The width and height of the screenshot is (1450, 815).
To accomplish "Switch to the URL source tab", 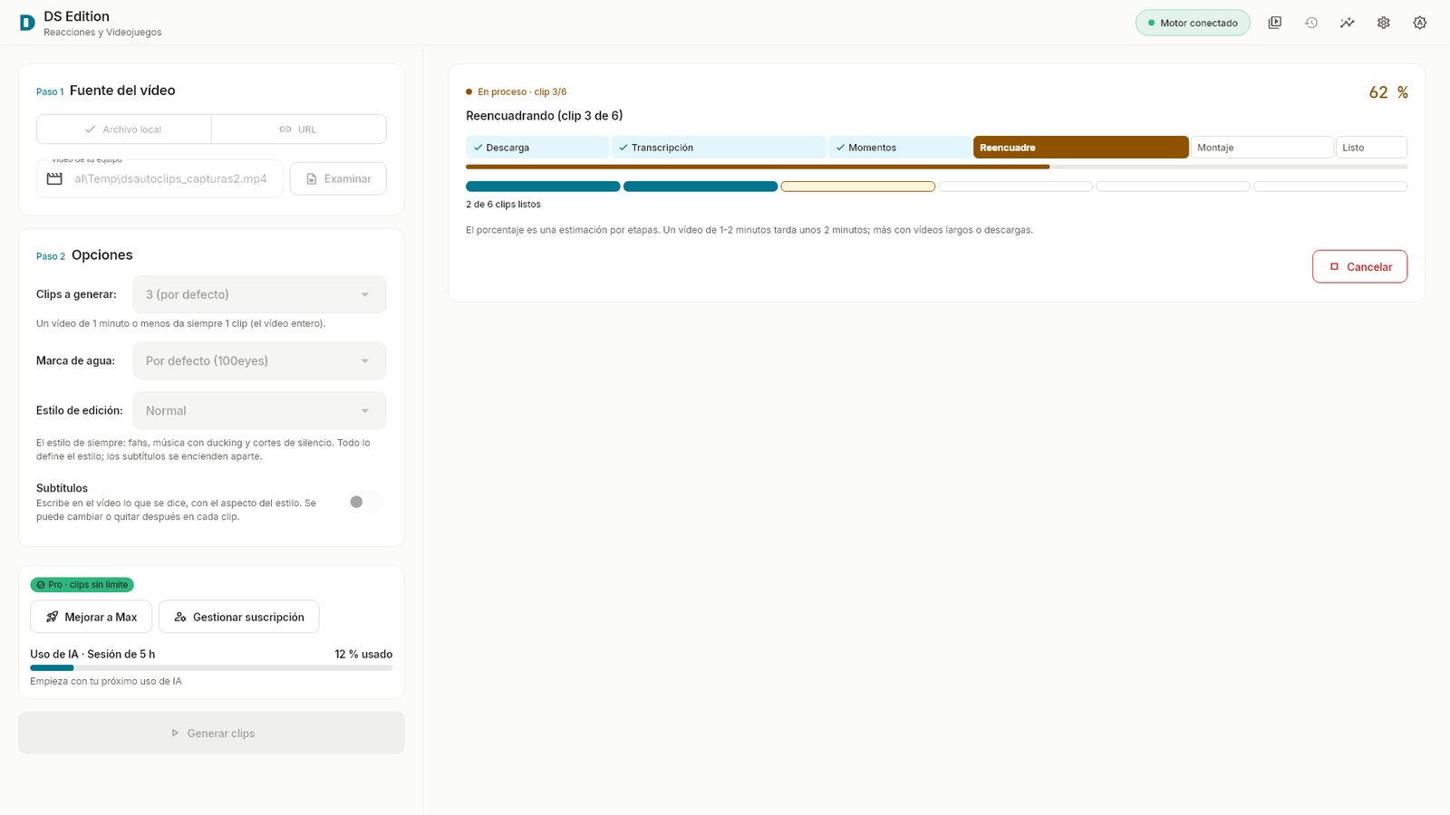I will pyautogui.click(x=299, y=129).
